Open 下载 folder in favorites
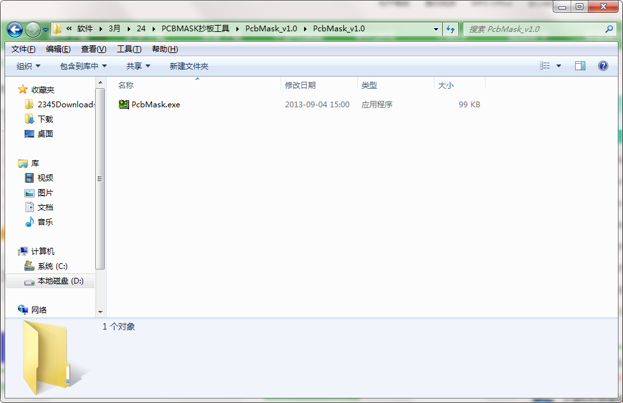 coord(39,119)
